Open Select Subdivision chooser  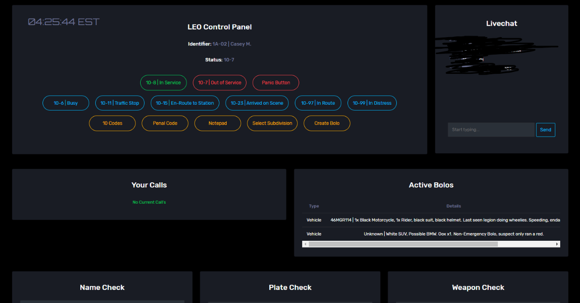click(272, 124)
